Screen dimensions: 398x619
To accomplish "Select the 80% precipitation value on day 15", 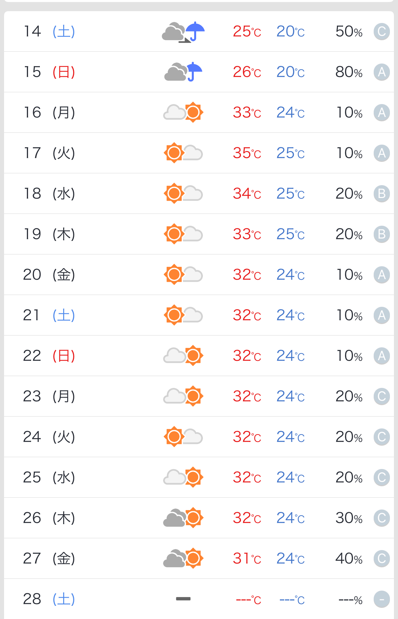I will (349, 72).
